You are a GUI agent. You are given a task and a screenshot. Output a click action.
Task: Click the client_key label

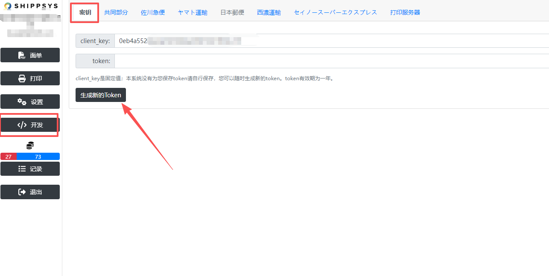coord(95,41)
